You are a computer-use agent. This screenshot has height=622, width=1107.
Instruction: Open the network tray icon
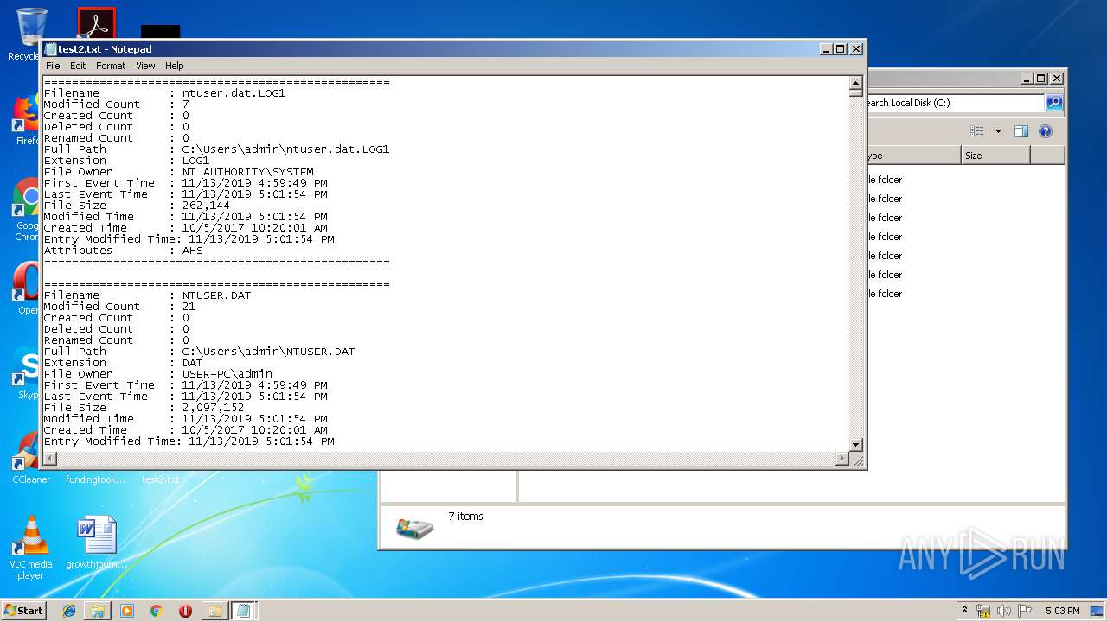[983, 611]
